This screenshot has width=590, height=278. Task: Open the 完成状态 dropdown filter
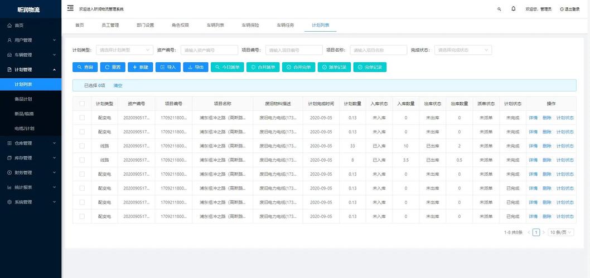click(462, 50)
